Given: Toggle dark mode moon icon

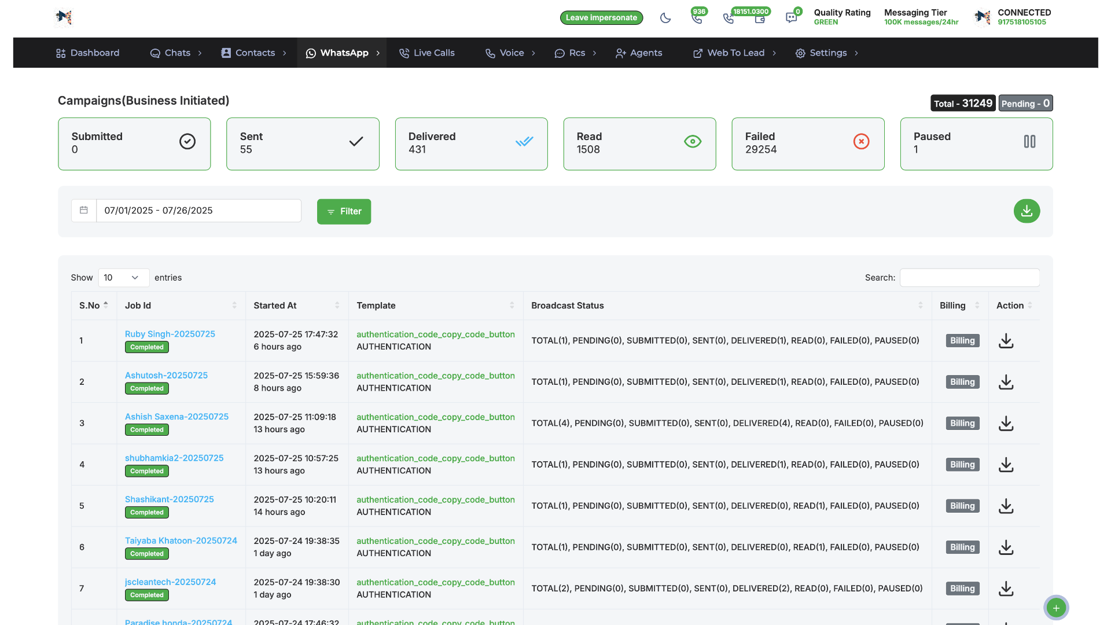Looking at the screenshot, I should [x=665, y=18].
